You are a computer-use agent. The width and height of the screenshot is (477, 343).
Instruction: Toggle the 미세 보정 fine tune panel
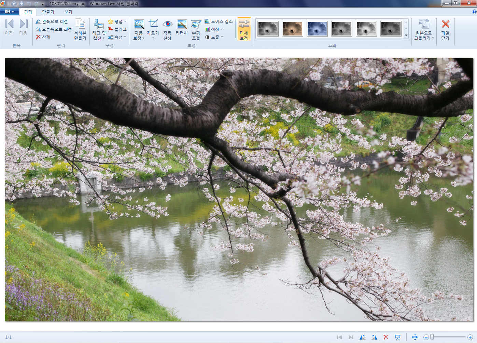click(244, 30)
